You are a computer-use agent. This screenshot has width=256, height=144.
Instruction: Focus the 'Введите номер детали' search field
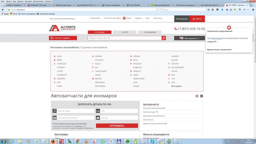click(x=125, y=38)
